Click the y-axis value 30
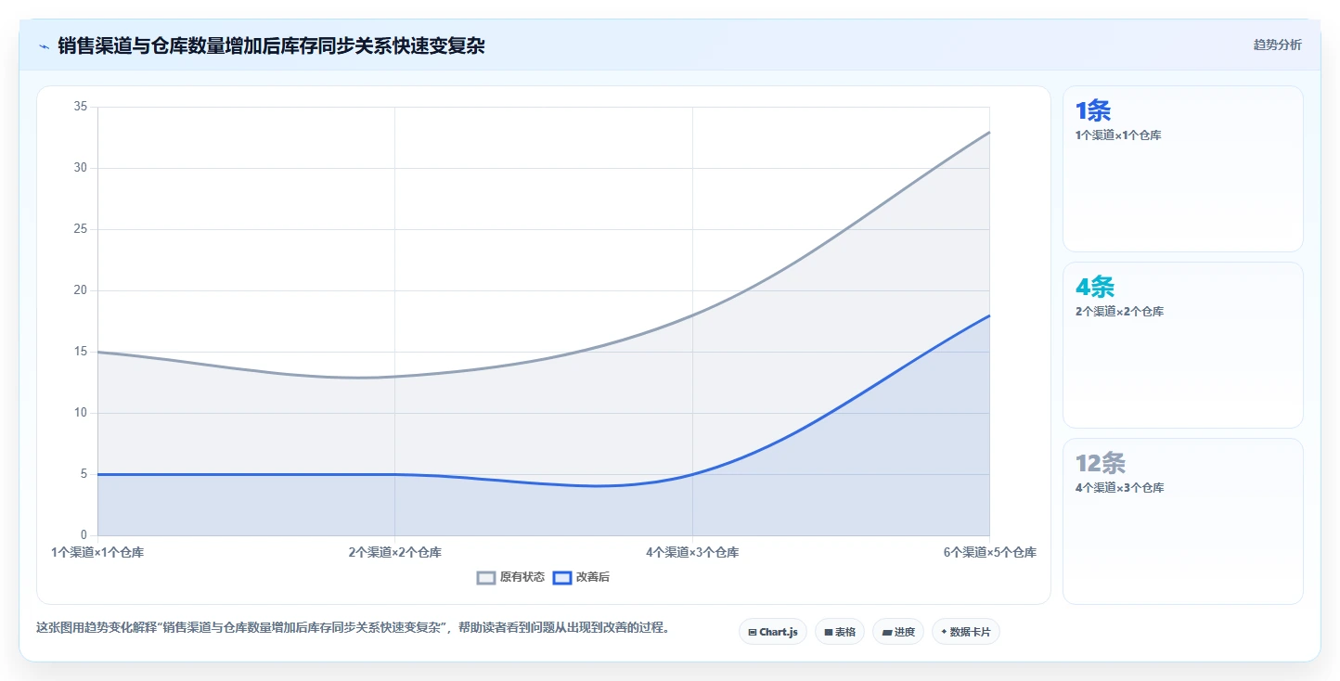 (x=80, y=168)
